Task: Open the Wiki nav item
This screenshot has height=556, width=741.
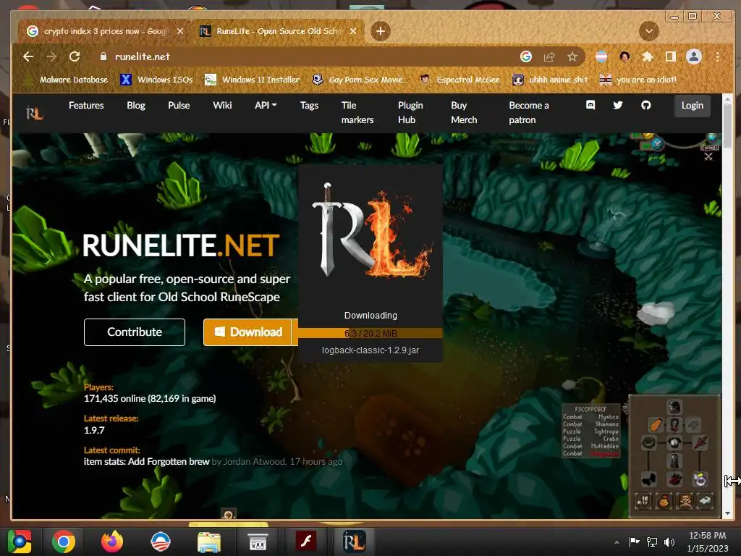Action: 222,105
